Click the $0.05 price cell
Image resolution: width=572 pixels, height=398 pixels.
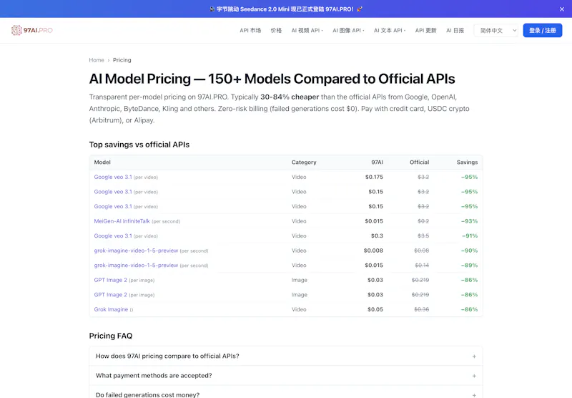tap(375, 309)
